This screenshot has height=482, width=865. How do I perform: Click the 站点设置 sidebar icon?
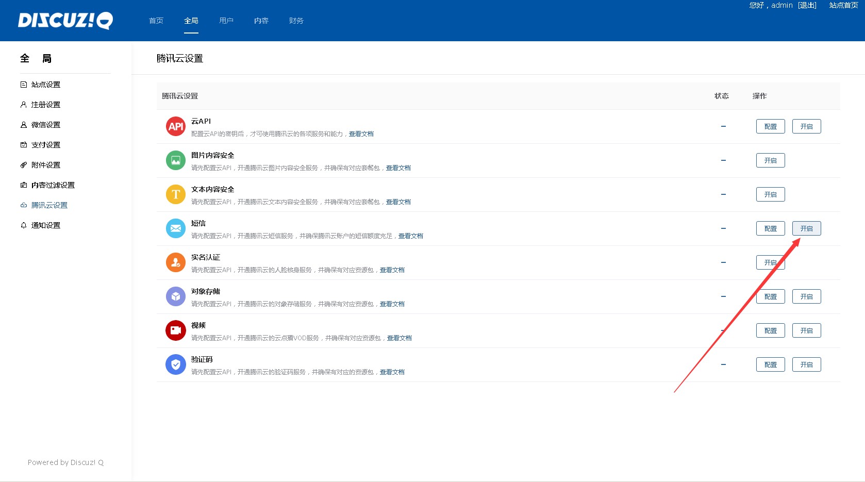(x=24, y=85)
